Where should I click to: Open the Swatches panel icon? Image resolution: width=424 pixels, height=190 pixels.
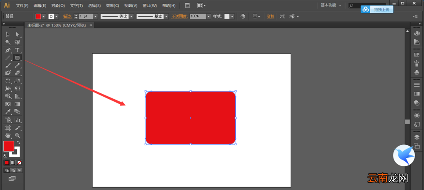click(x=417, y=54)
